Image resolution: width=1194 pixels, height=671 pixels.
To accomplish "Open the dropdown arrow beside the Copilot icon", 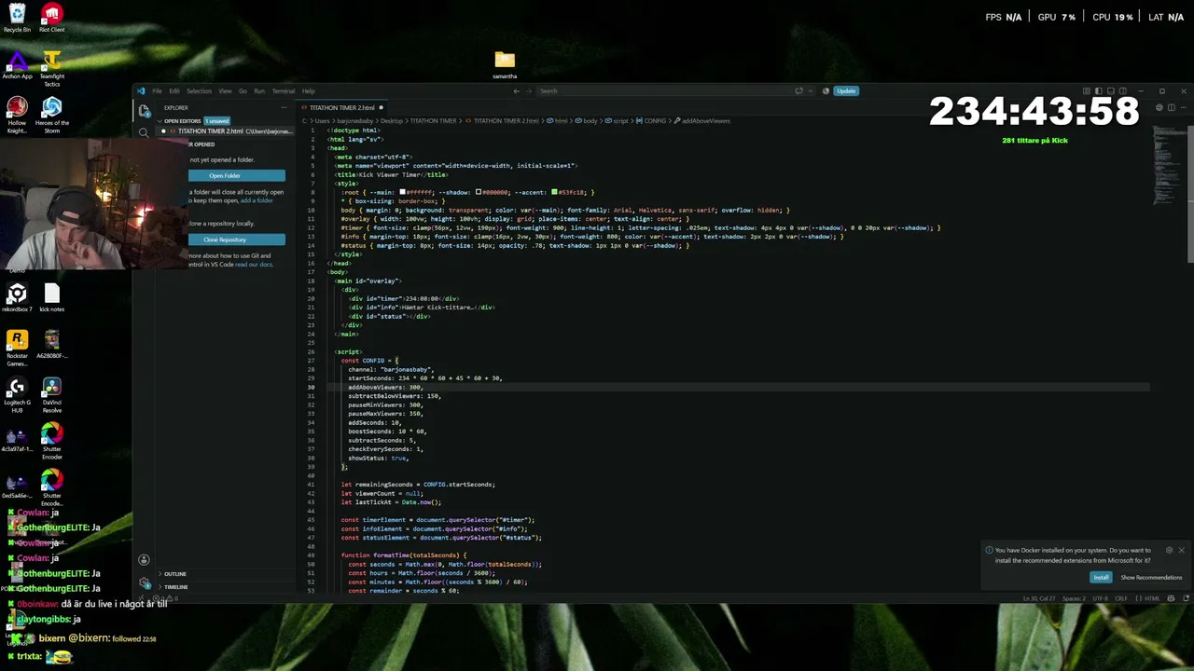I will click(x=811, y=91).
